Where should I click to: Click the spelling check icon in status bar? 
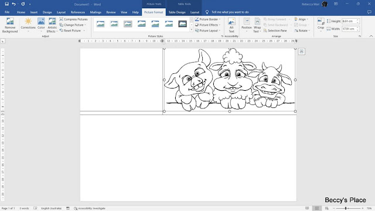(35, 209)
